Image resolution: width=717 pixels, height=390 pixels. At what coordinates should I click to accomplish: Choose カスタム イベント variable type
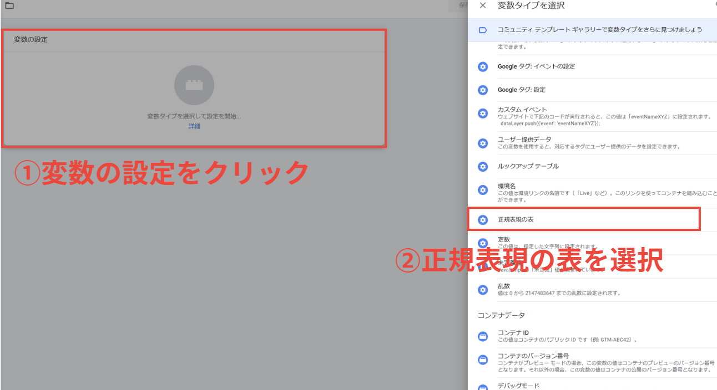tap(592, 116)
